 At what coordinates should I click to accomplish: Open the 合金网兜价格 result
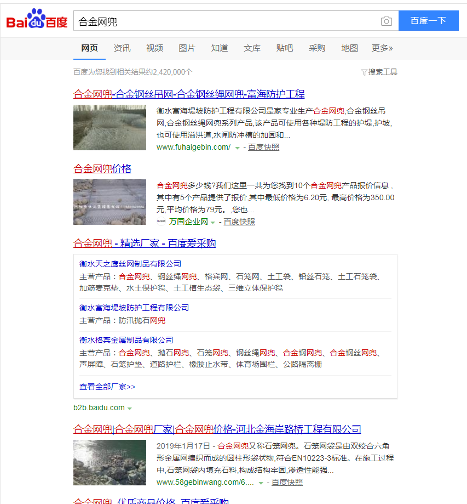102,169
